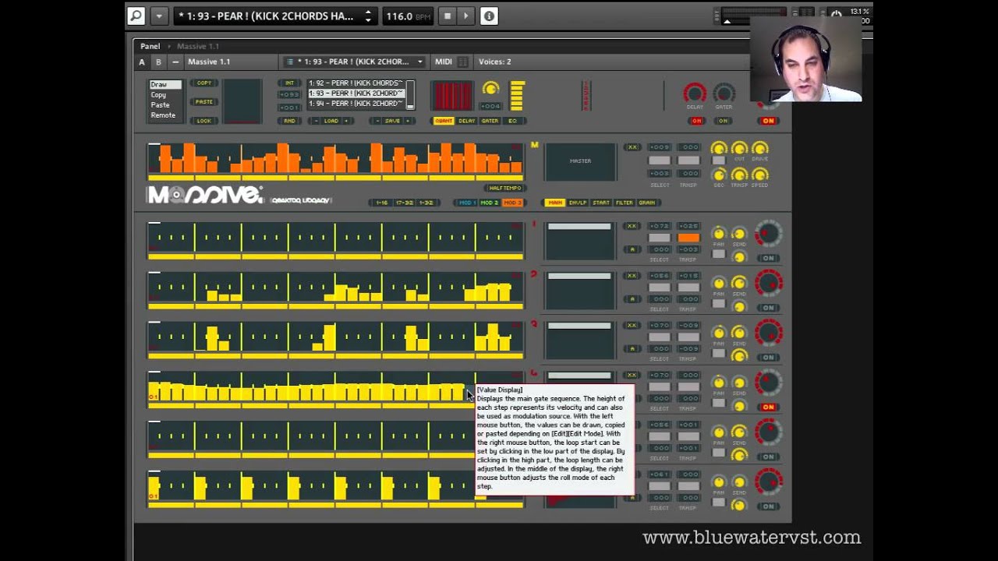Click the COPY button
Image resolution: width=998 pixels, height=561 pixels.
204,83
